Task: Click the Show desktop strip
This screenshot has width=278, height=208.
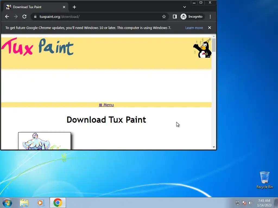Action: (x=276, y=203)
